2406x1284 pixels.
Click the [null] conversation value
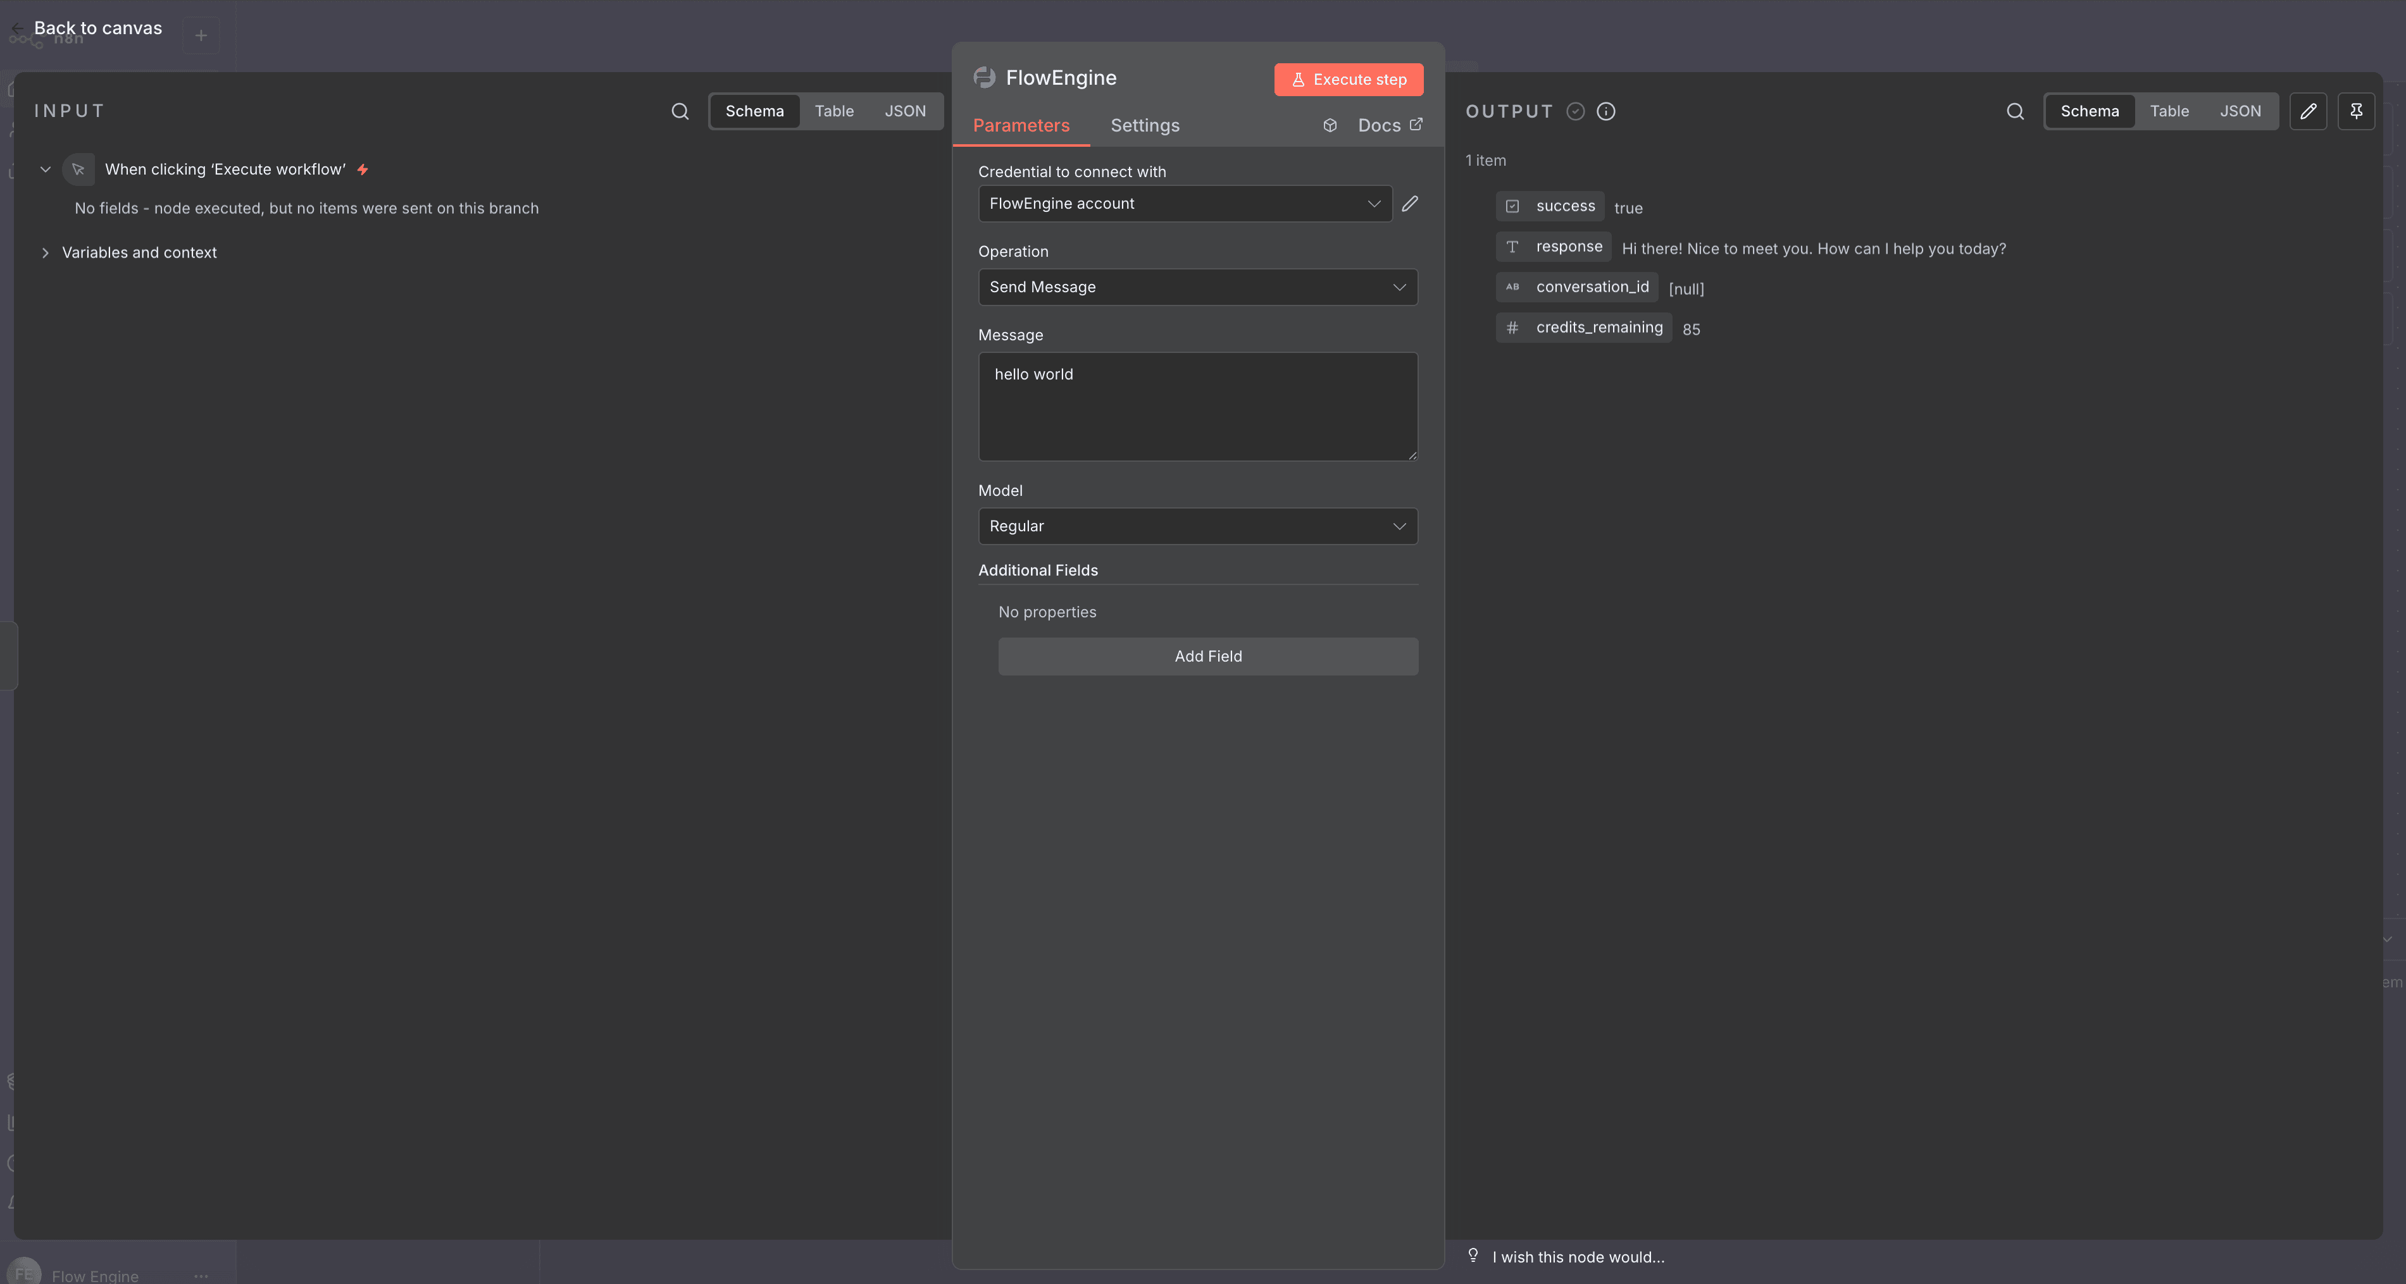pyautogui.click(x=1686, y=288)
